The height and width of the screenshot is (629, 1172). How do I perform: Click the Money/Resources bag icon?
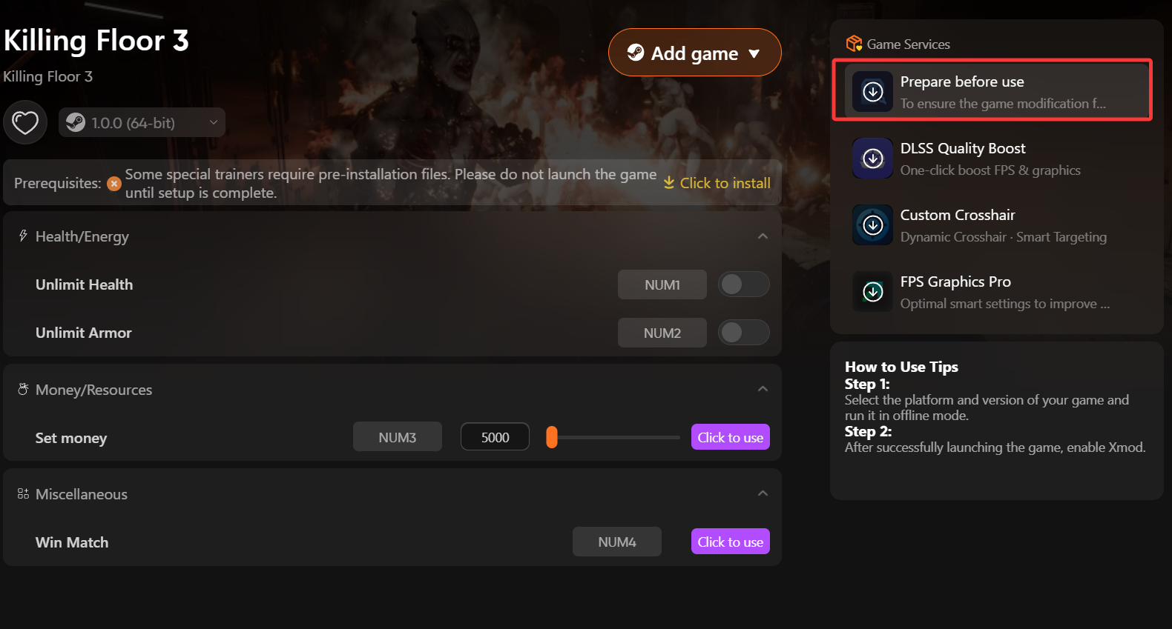click(x=23, y=389)
